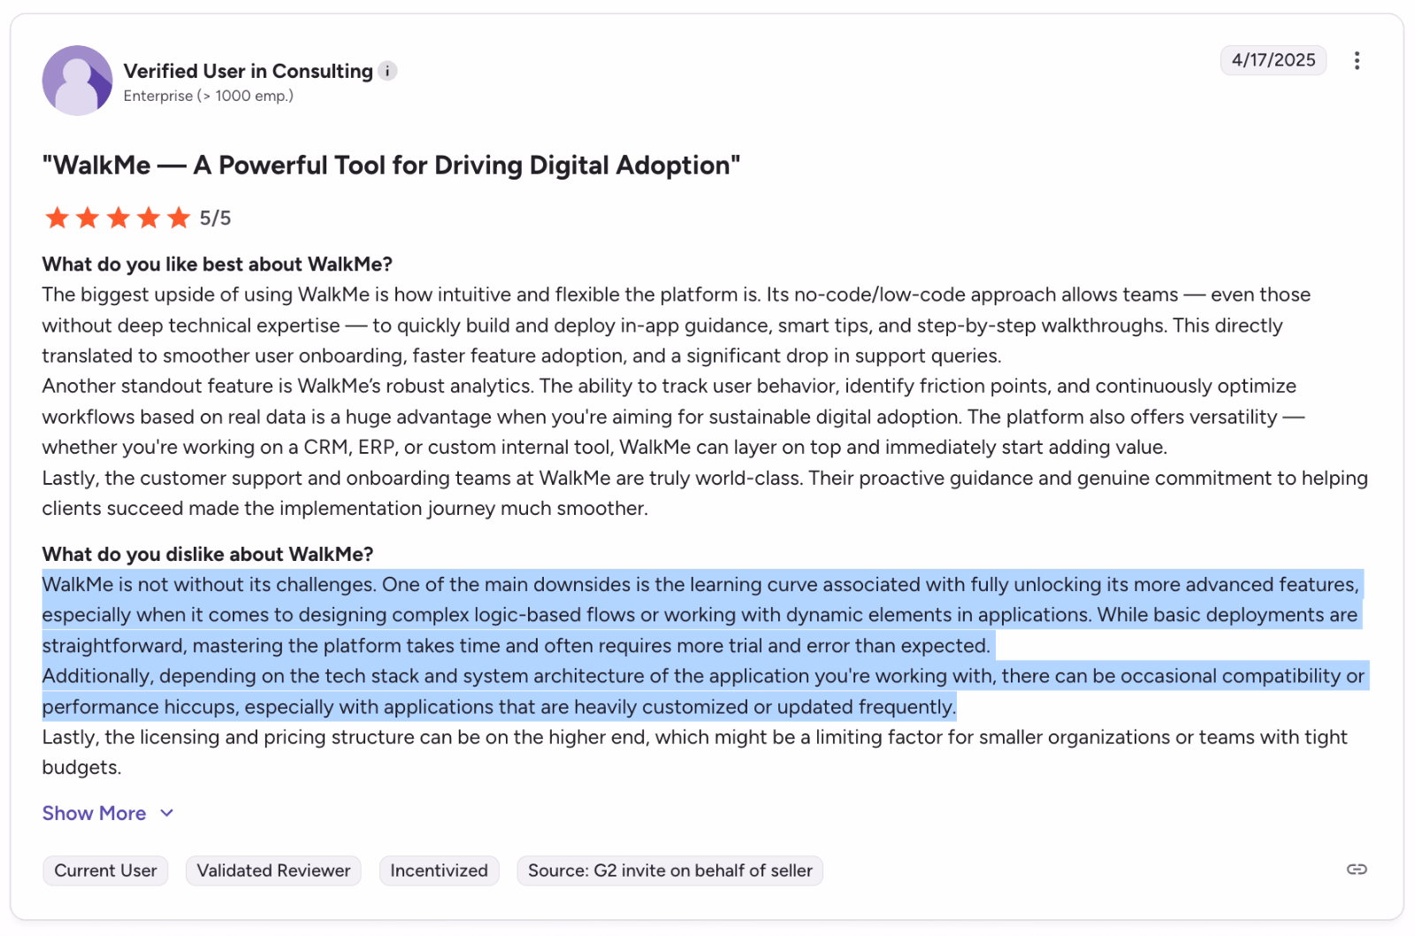Click the Verified User in Consulting name
1415x936 pixels.
[x=249, y=71]
